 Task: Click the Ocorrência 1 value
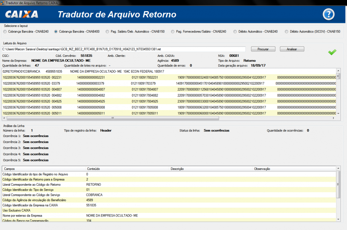[x=36, y=136]
